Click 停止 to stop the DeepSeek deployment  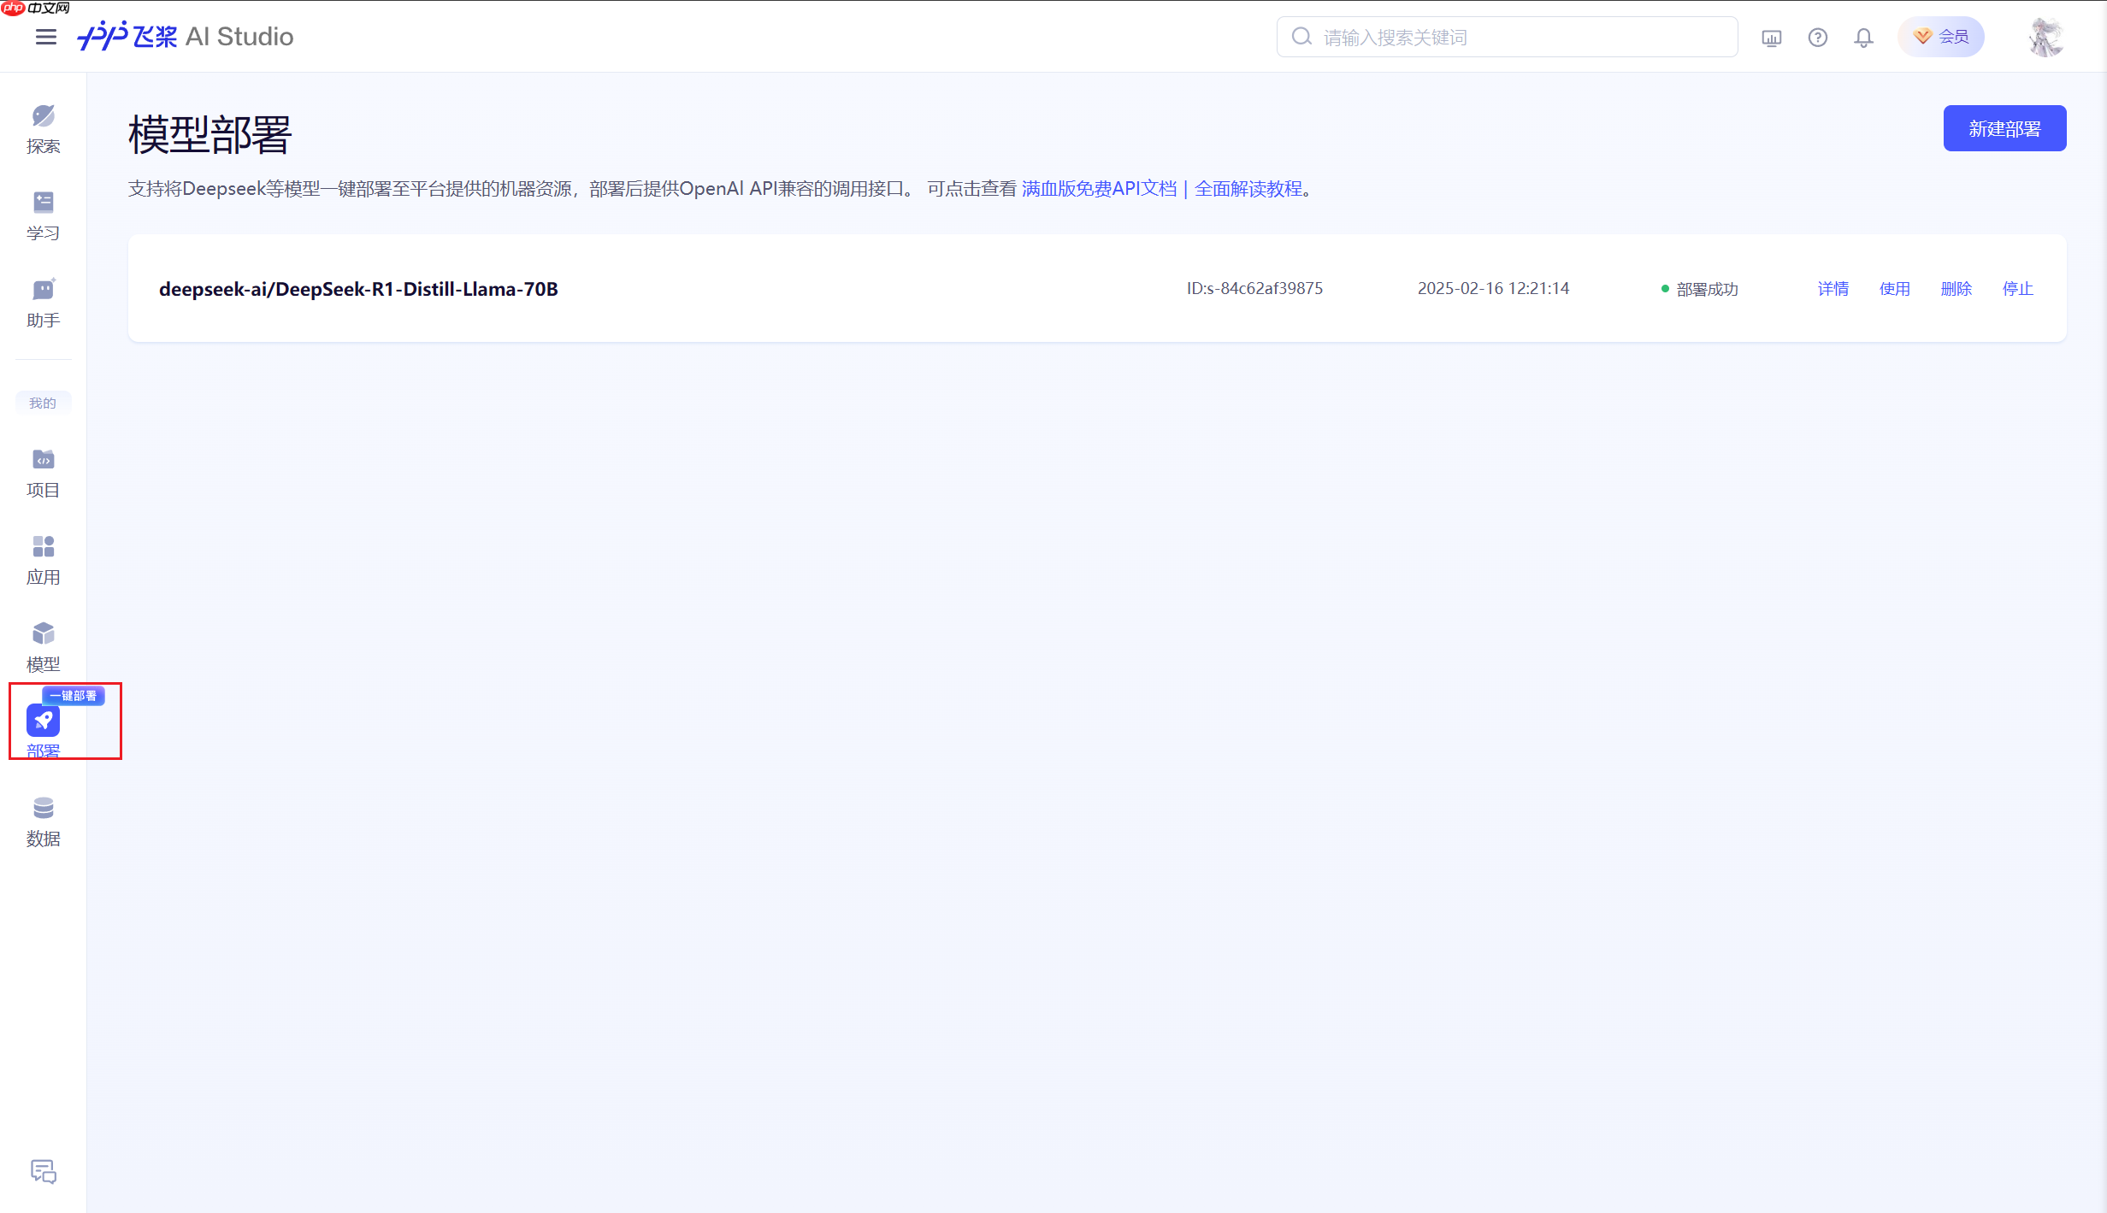[2018, 288]
